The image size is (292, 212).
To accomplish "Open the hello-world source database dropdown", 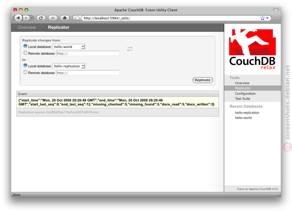I will [69, 47].
